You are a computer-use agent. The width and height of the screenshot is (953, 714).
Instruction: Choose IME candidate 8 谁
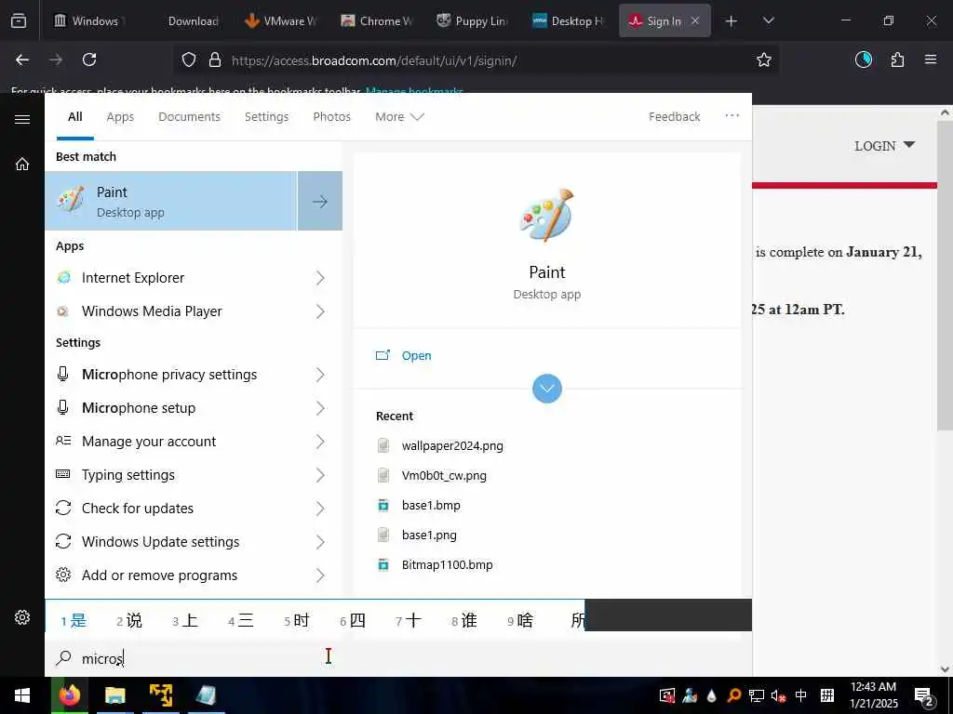tap(463, 620)
